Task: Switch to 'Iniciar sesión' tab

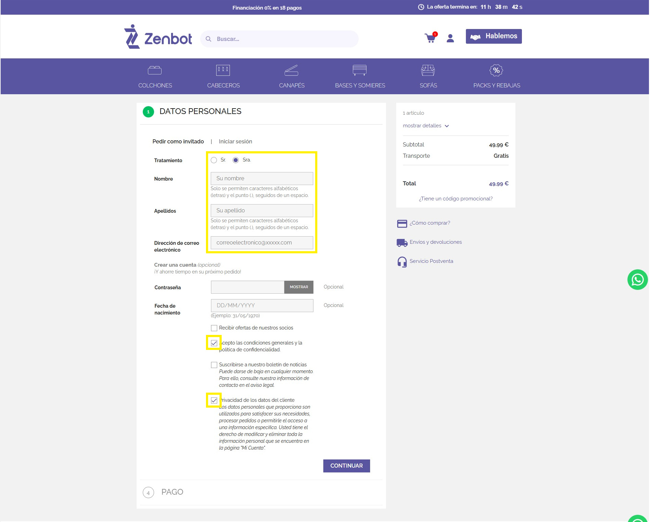Action: point(235,141)
